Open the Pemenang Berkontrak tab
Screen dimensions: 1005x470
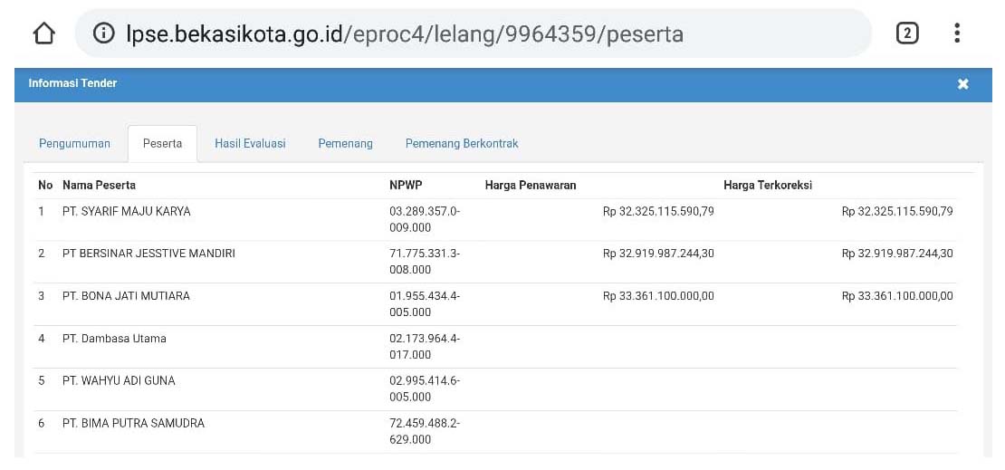462,143
